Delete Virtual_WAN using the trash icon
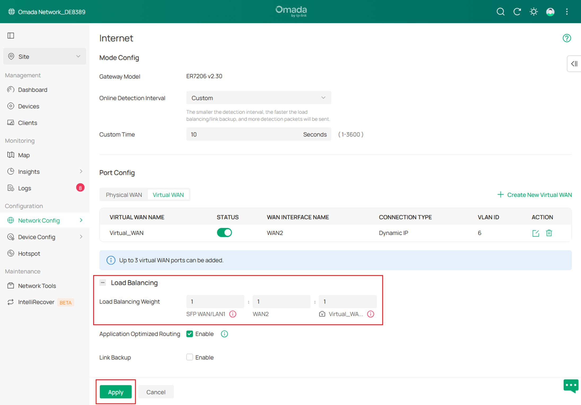Viewport: 581px width, 405px height. [x=549, y=233]
